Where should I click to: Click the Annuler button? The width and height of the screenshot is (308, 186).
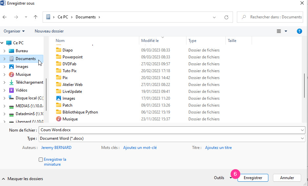click(287, 178)
